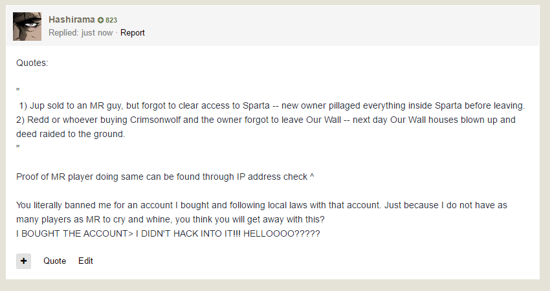Click the line starting '1) Jup sold'

pyautogui.click(x=272, y=106)
